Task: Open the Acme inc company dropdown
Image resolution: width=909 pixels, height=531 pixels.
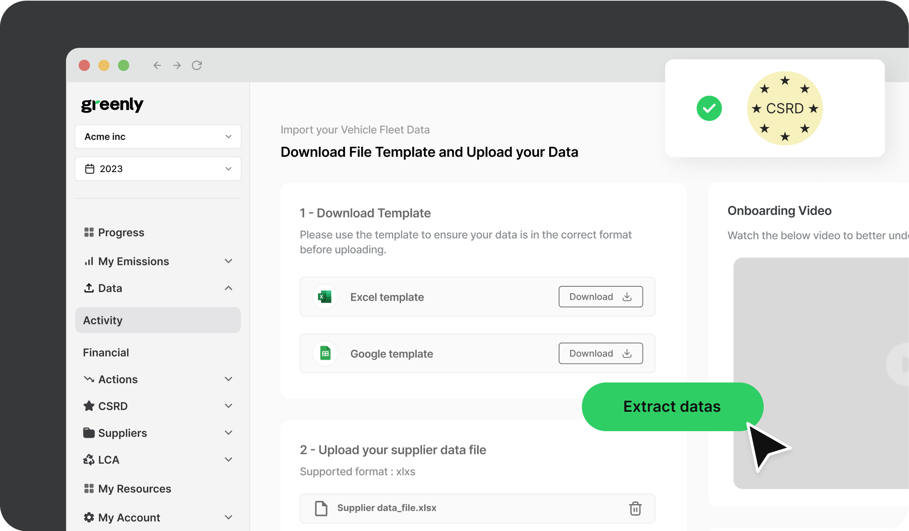Action: tap(158, 137)
